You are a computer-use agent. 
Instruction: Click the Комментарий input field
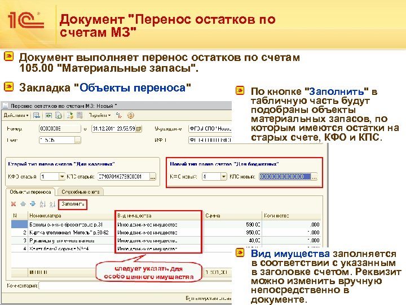pyautogui.click(x=135, y=286)
